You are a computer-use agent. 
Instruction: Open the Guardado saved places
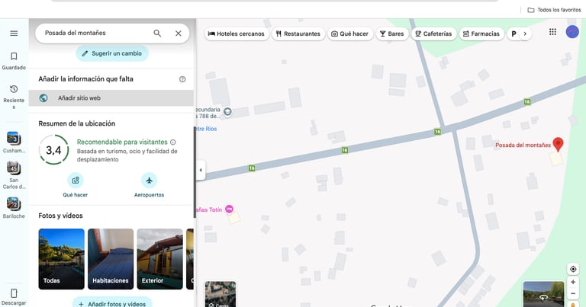[x=14, y=61]
